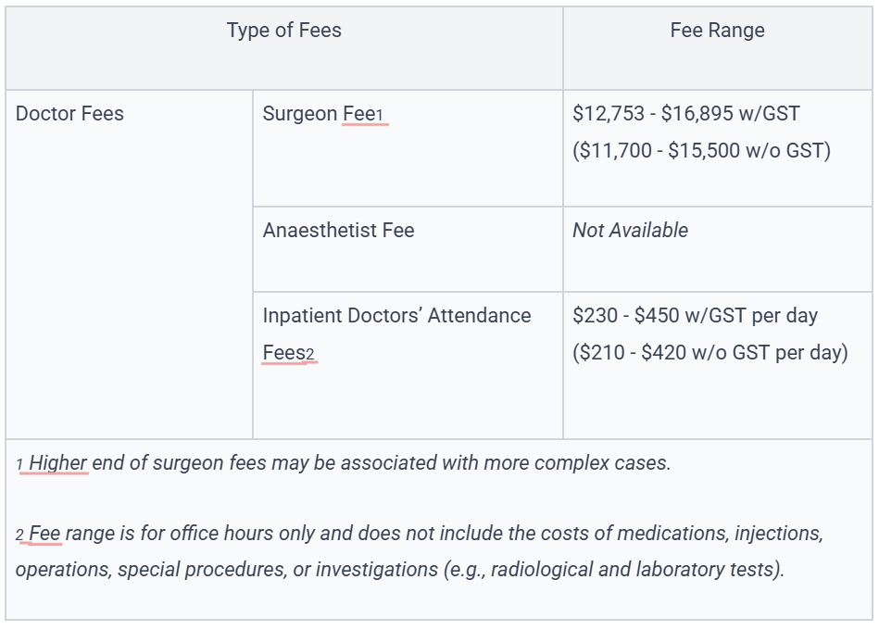Select the $230 - $450 w/GST per day text

point(695,316)
